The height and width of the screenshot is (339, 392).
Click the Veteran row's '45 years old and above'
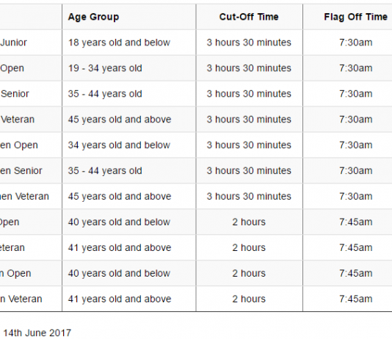pos(120,120)
